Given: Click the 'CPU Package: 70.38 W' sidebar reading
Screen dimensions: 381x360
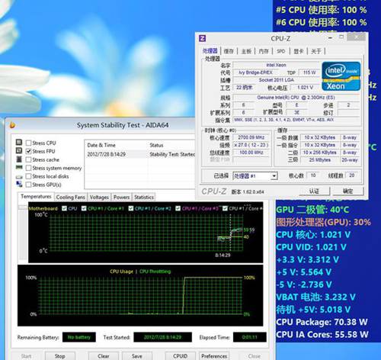Looking at the screenshot, I should point(322,322).
